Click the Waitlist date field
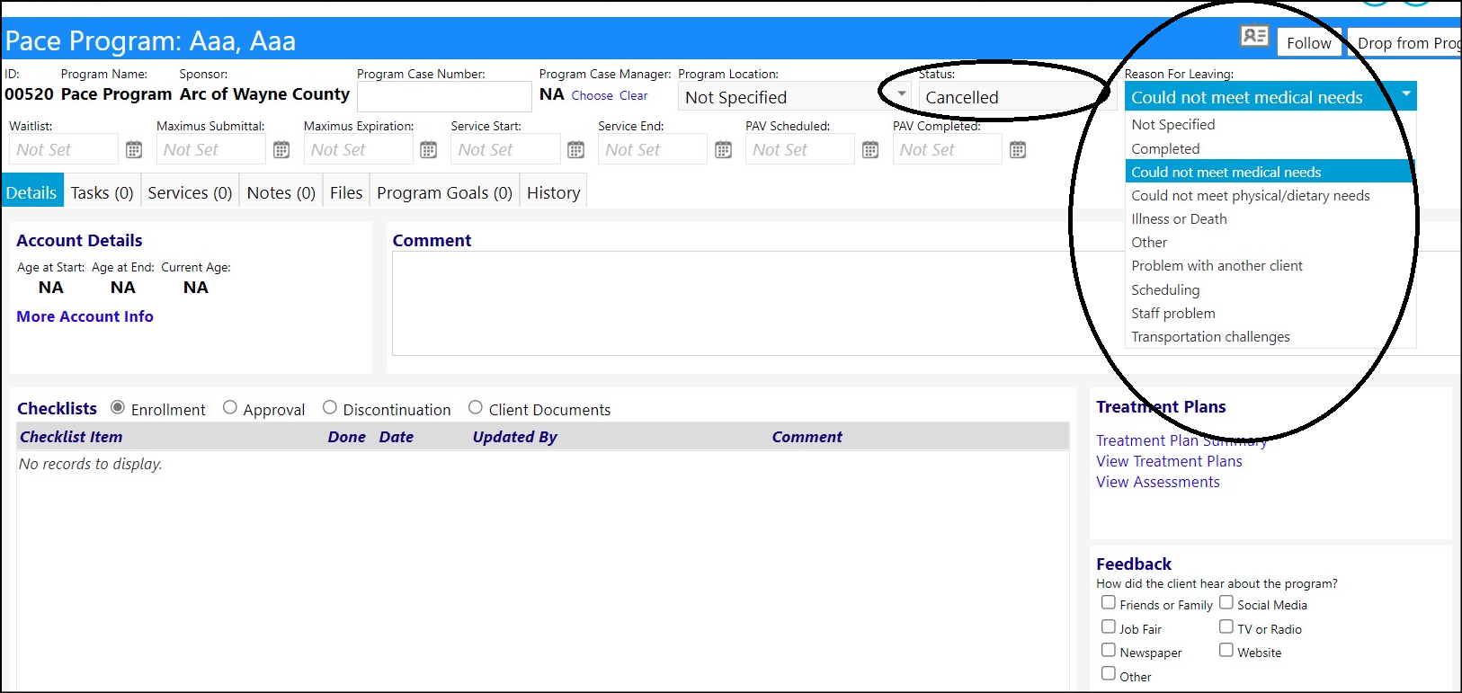Viewport: 1462px width, 693px height. (64, 149)
